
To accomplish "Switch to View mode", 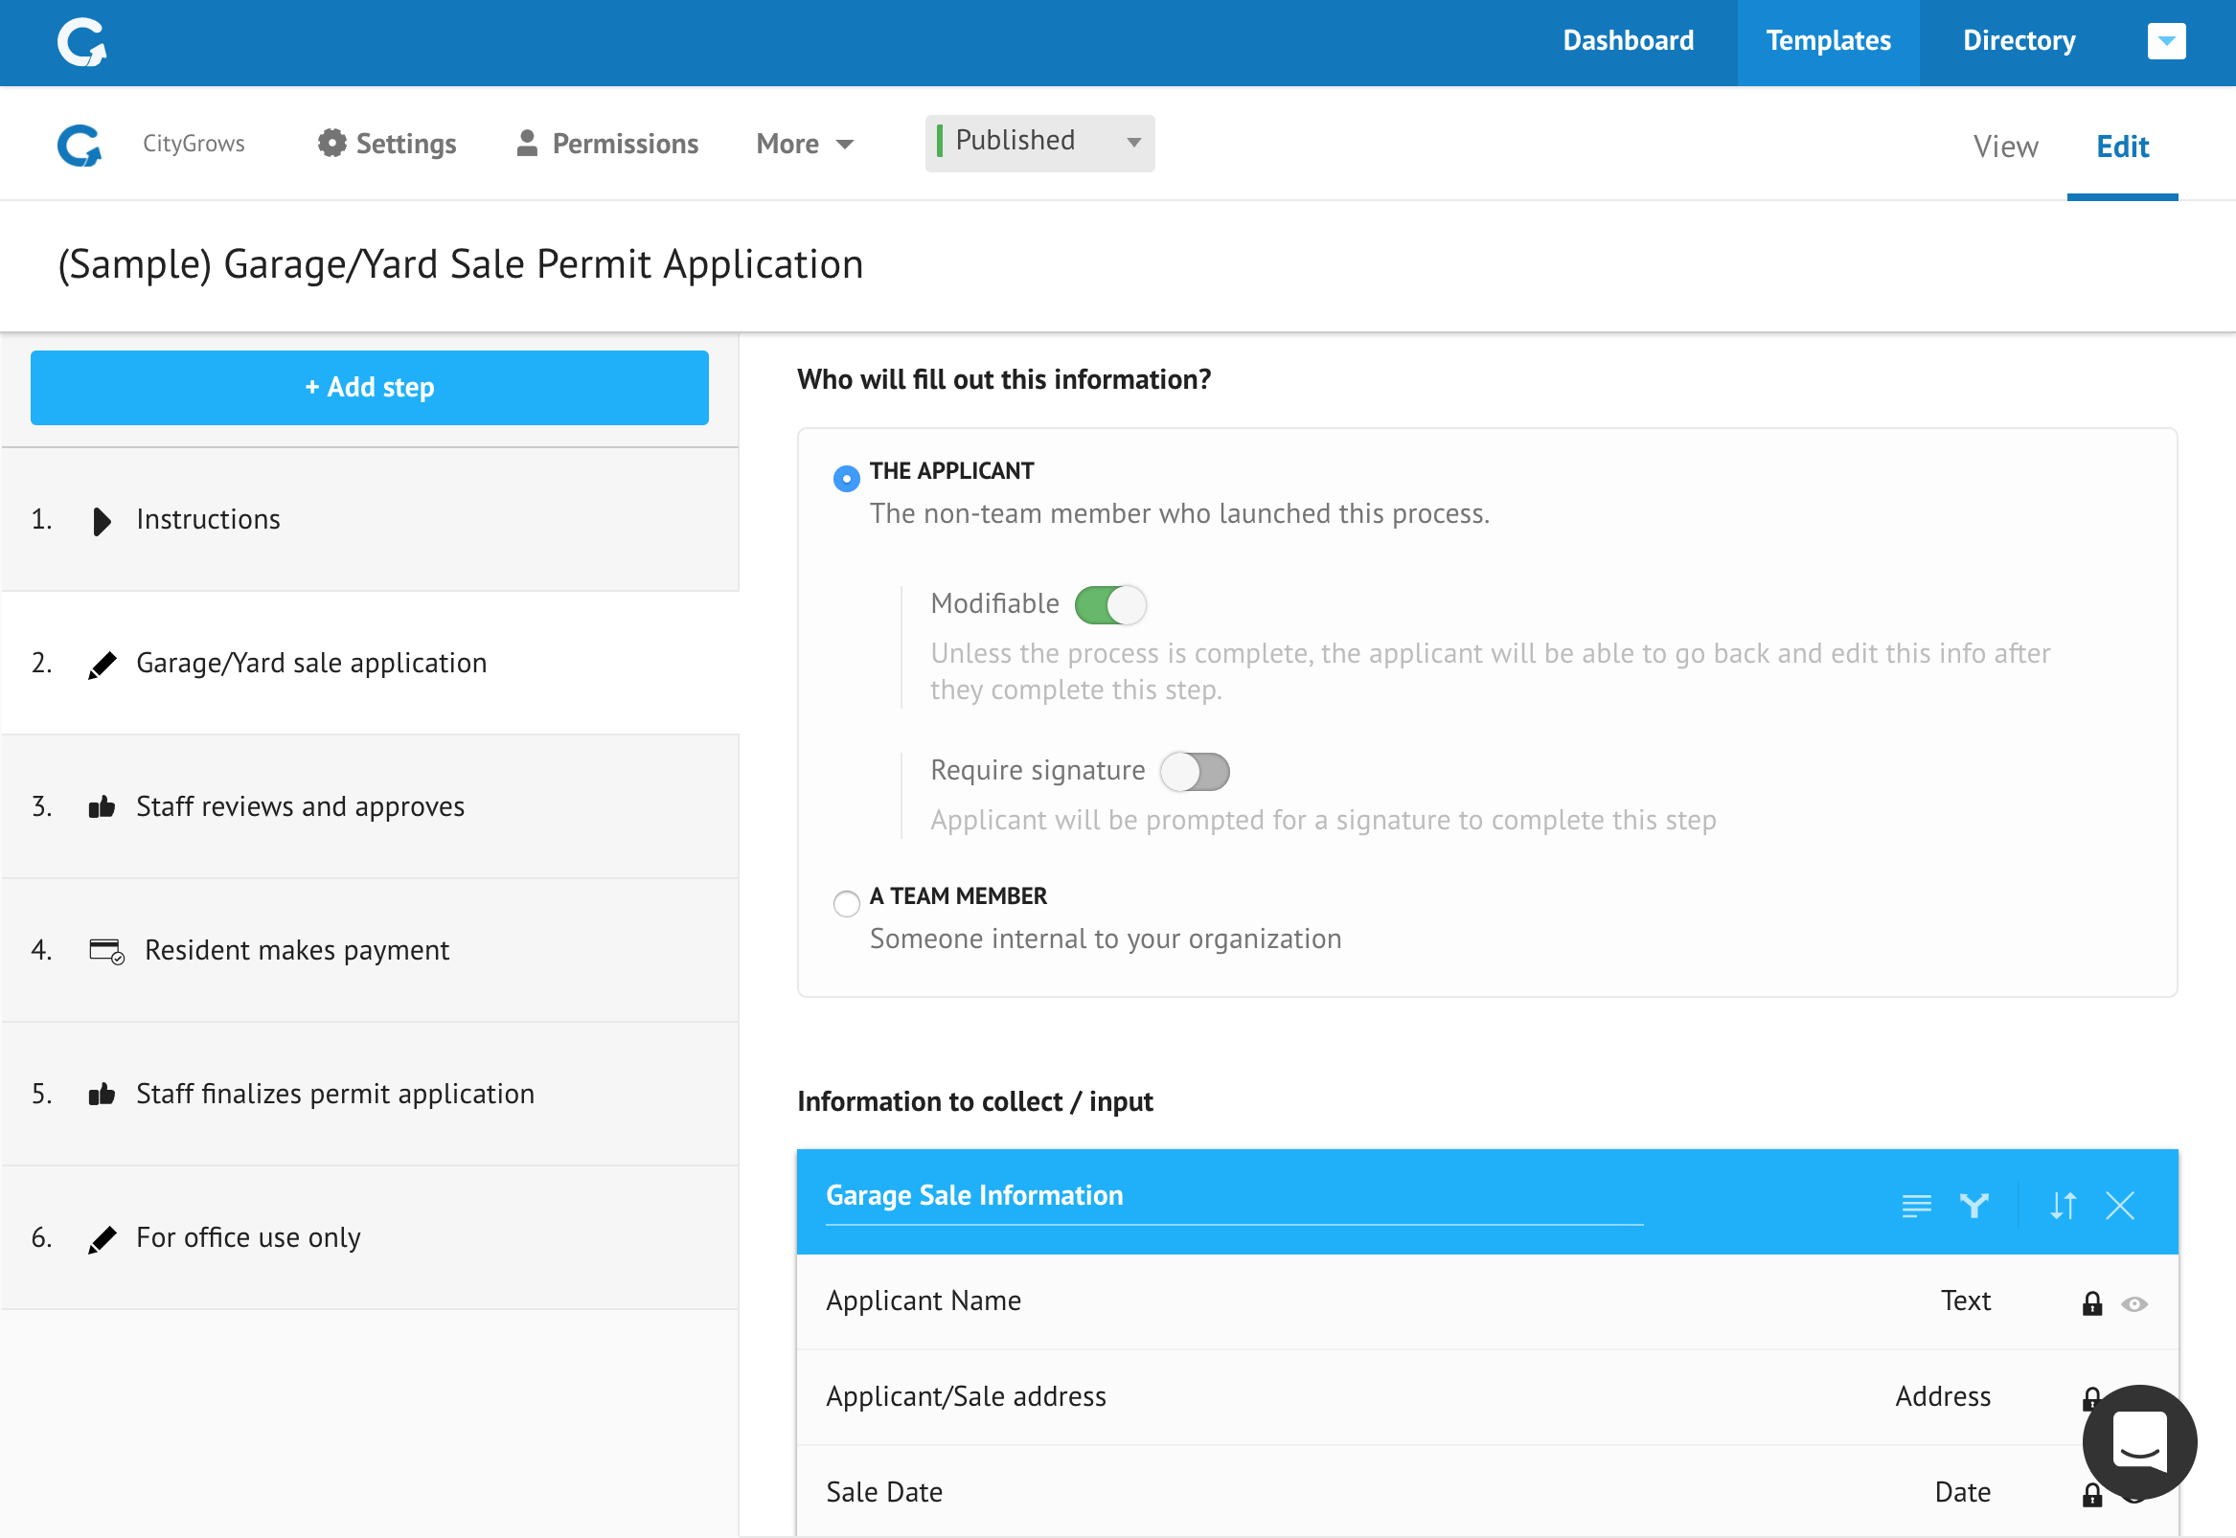I will (2005, 147).
